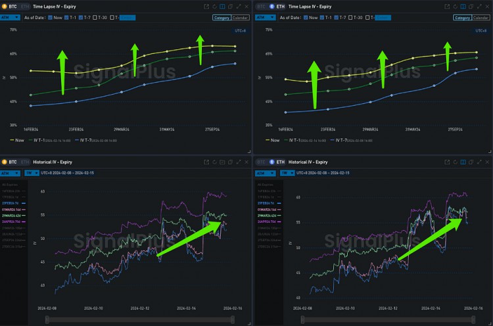The image size is (493, 326).
Task: Open ETH Time Lapse IV panel in new window
Action: click(x=447, y=7)
